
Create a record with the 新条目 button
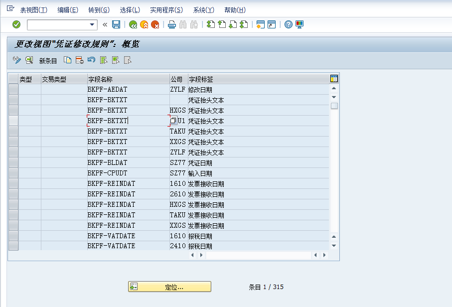(x=47, y=60)
